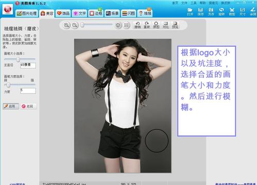Click the 主直径 diameter input field

tap(28, 65)
